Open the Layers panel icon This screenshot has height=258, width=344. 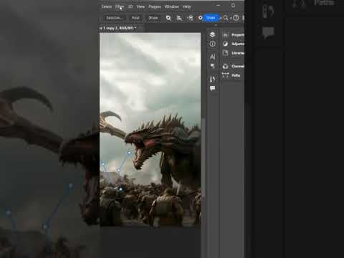(212, 34)
